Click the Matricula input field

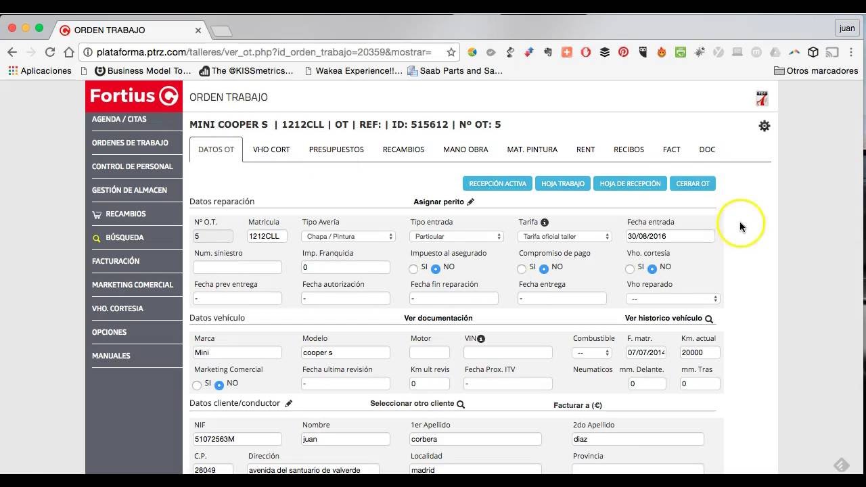click(x=267, y=236)
